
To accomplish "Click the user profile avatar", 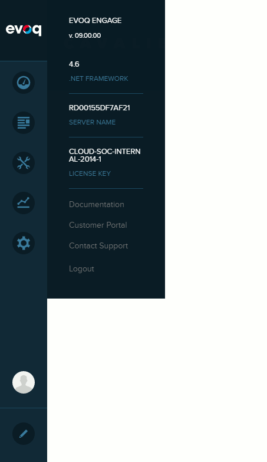I will [x=24, y=382].
